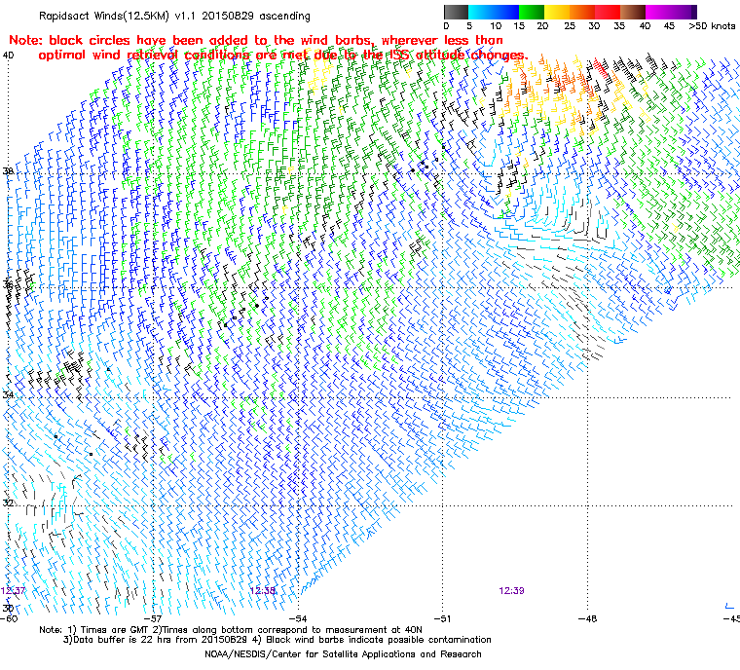
Task: Click the '20' label under the color bar
Action: coord(542,26)
